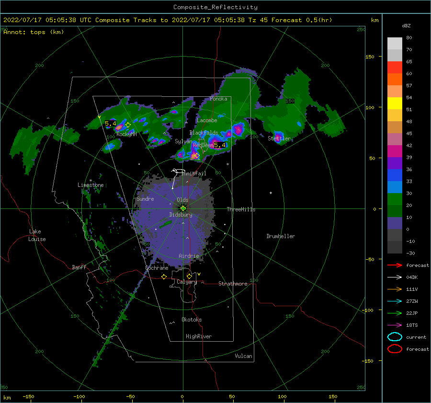This screenshot has width=431, height=403.
Task: Click the Airdrie city label
Action: pos(189,256)
